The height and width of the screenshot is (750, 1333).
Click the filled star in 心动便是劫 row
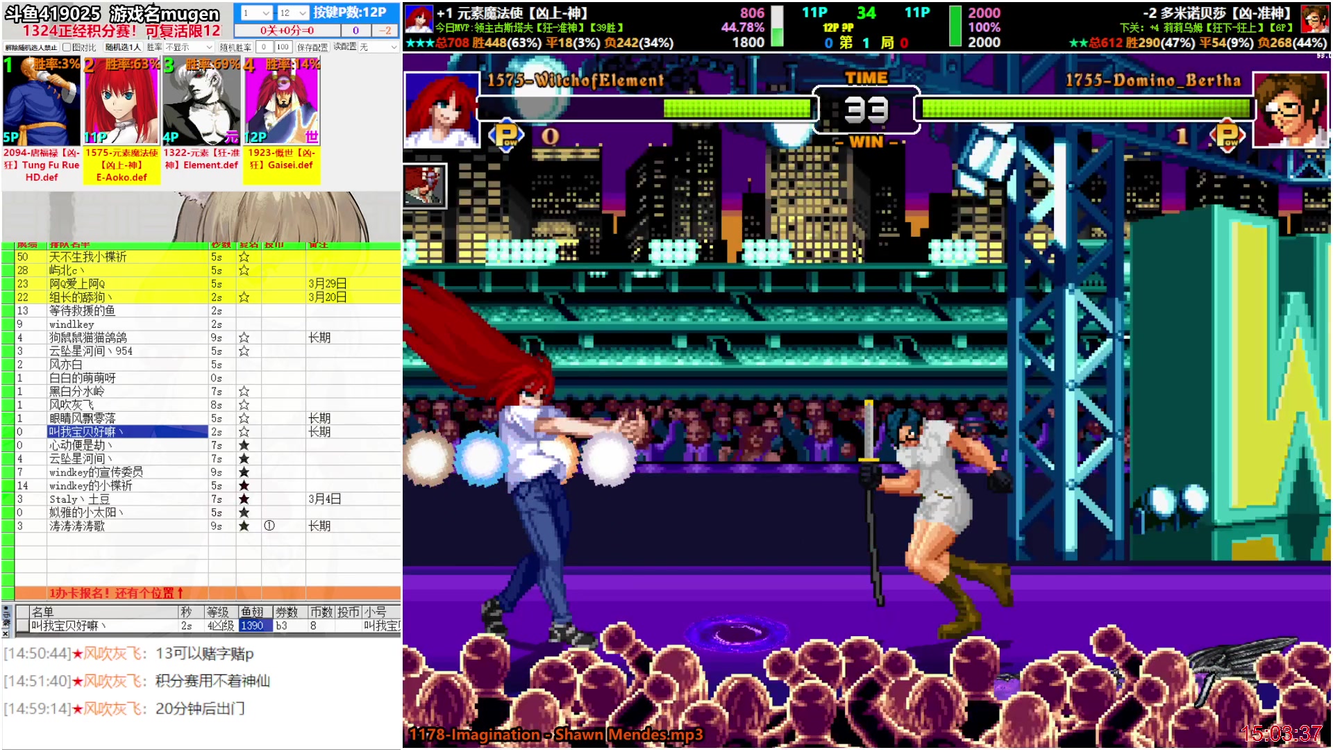244,445
